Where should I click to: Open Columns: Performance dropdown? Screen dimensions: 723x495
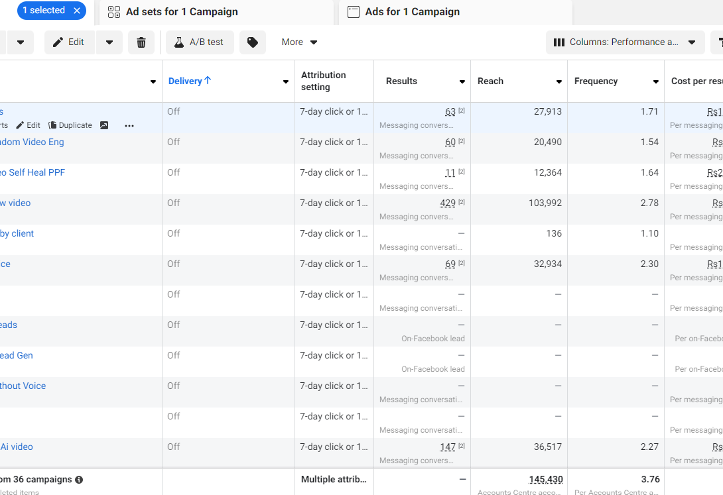(625, 42)
